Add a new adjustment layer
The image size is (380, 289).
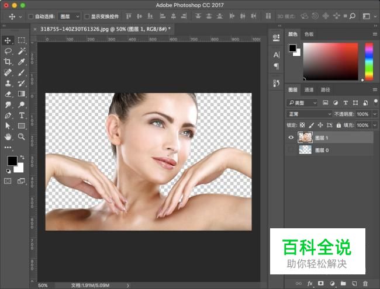point(332,283)
